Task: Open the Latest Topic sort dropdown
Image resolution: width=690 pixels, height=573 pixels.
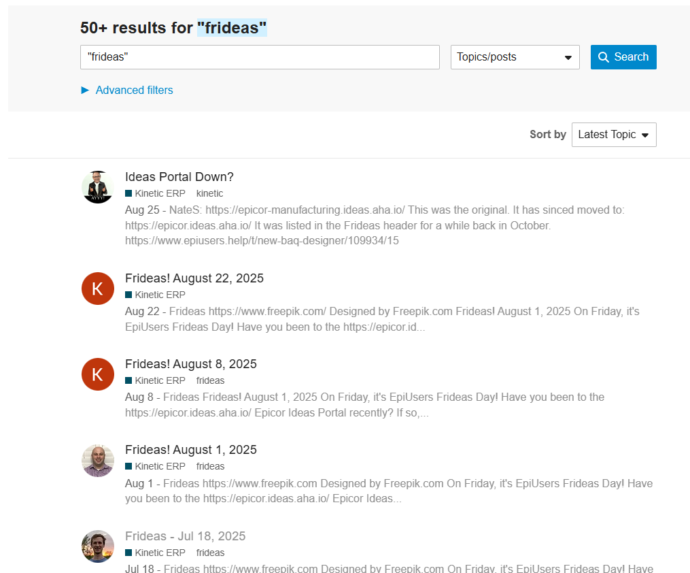Action: [x=613, y=135]
